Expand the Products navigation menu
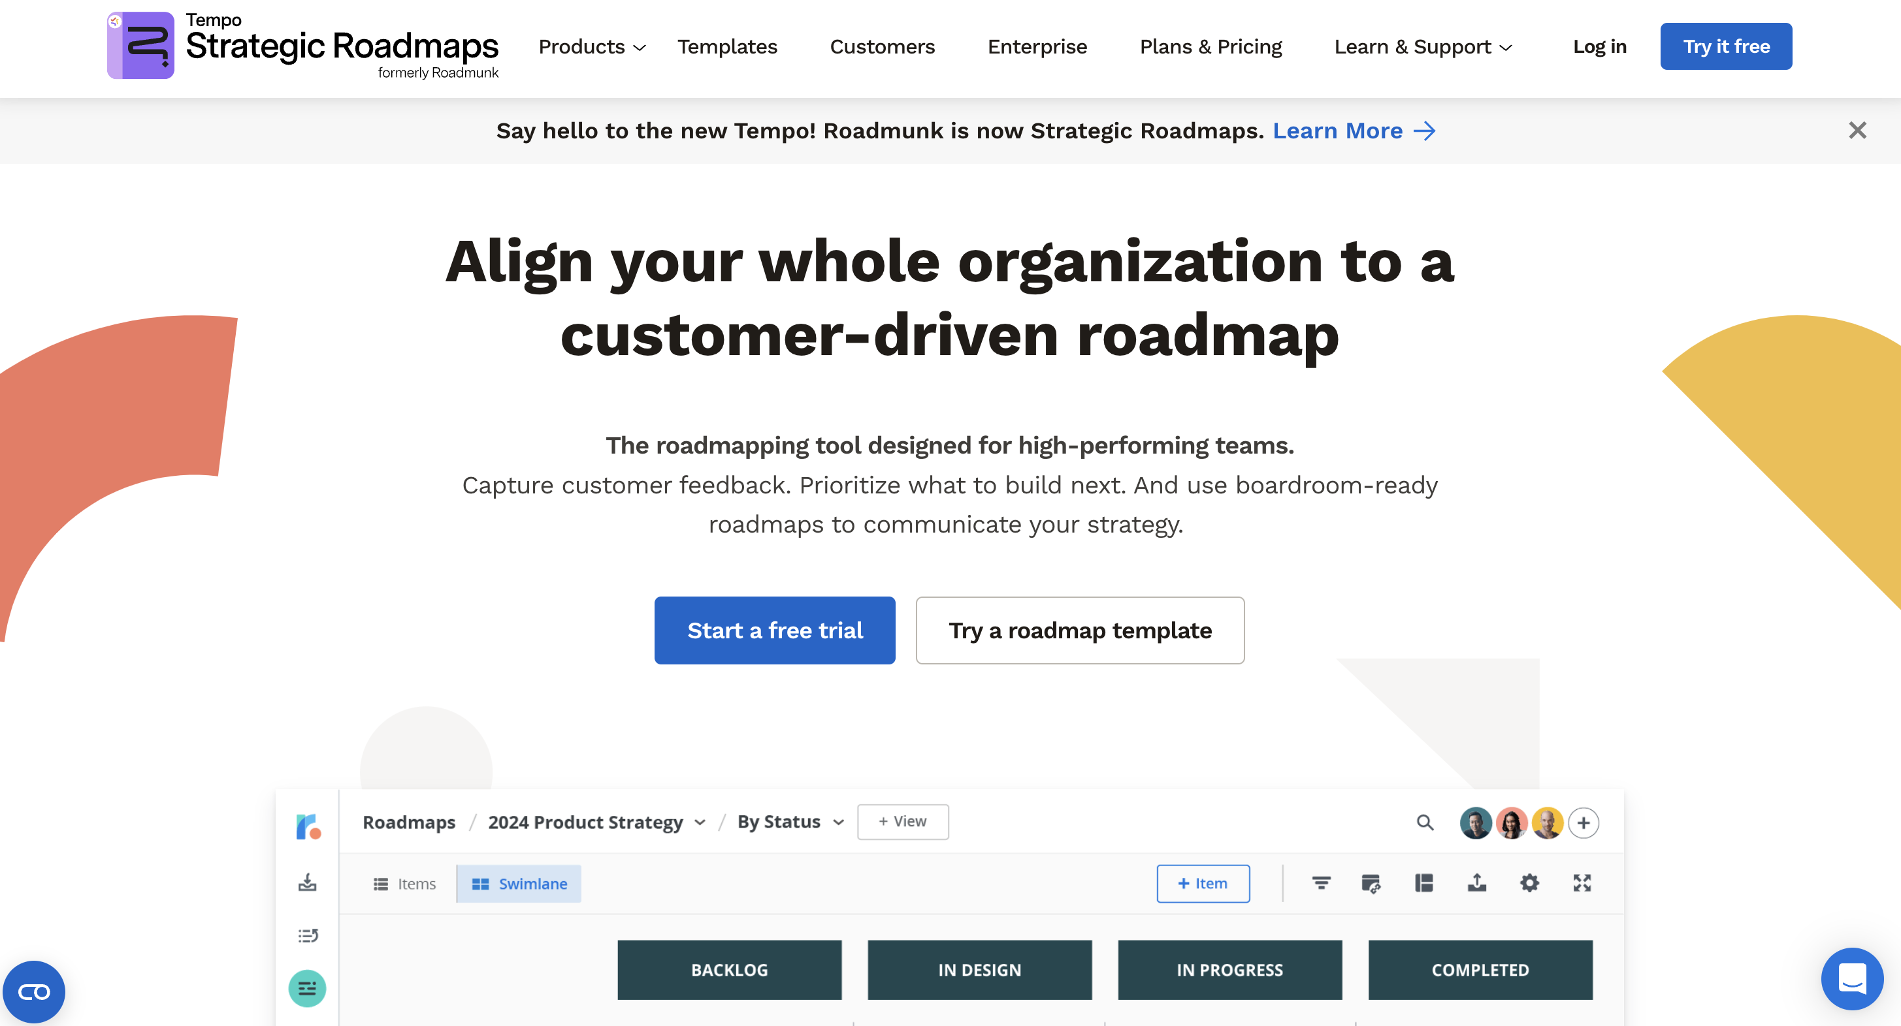The image size is (1901, 1026). (x=591, y=47)
